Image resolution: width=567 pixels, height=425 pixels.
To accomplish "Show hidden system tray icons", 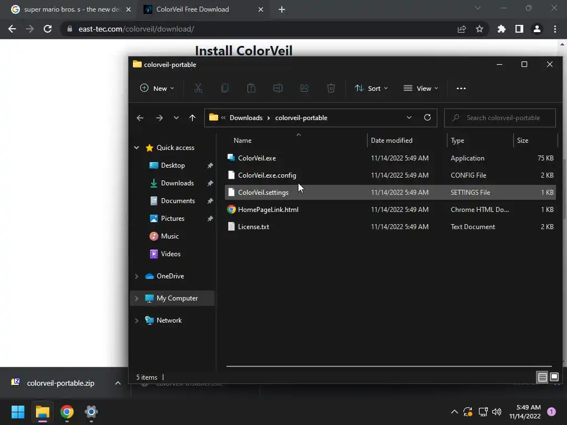I will pyautogui.click(x=455, y=412).
